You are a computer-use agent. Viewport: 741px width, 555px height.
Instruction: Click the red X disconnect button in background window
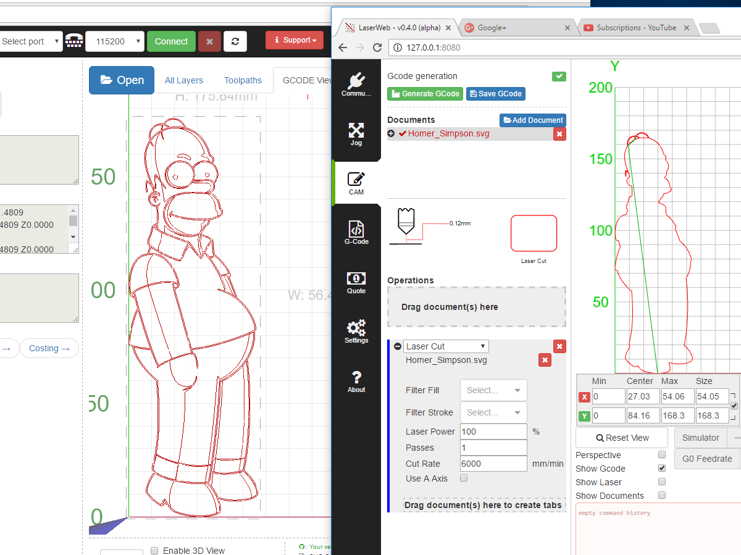209,41
